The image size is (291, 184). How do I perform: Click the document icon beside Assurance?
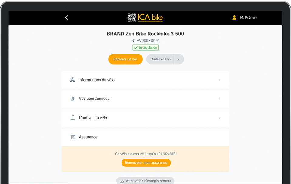point(73,137)
